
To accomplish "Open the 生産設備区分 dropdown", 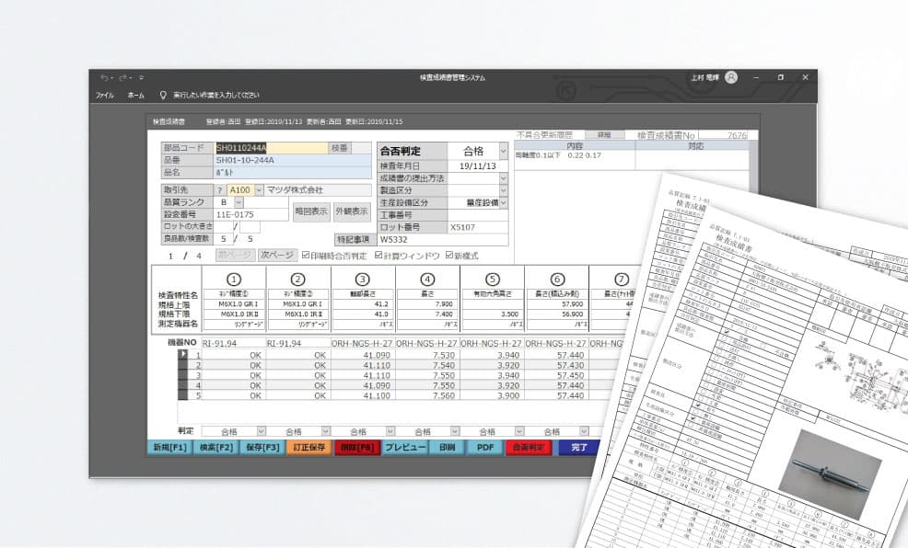I will coord(503,202).
